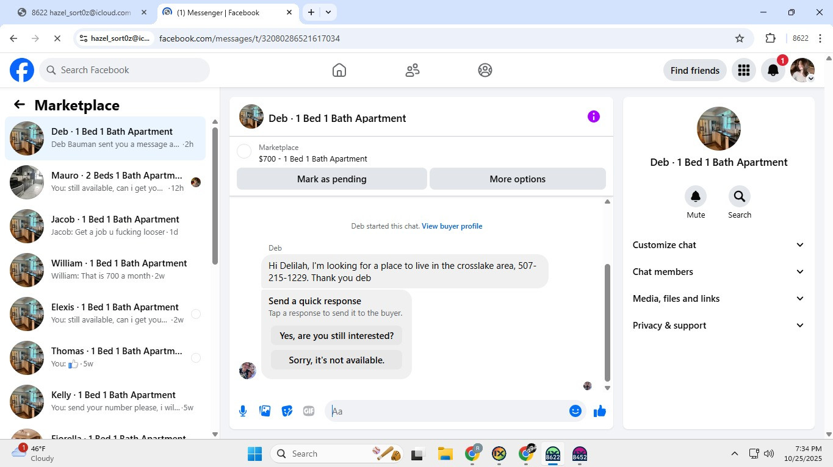Open the emoji picker icon

tap(575, 411)
